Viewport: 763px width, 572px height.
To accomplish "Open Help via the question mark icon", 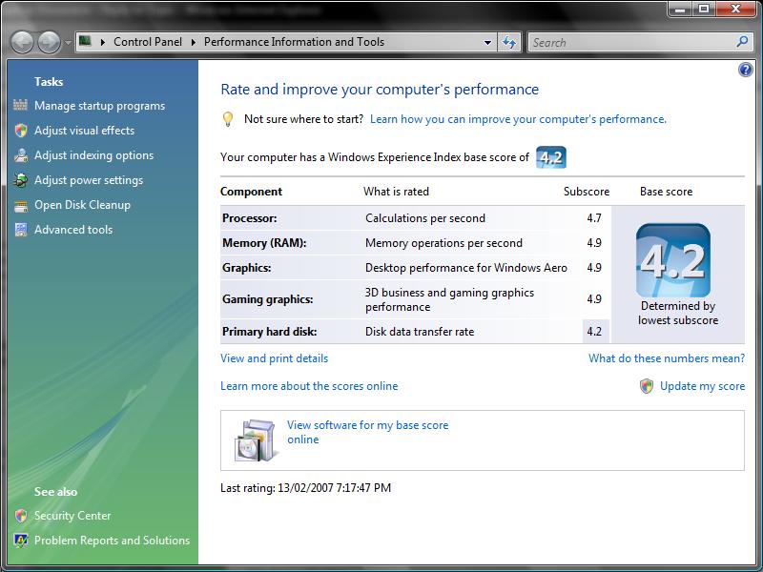I will [745, 70].
